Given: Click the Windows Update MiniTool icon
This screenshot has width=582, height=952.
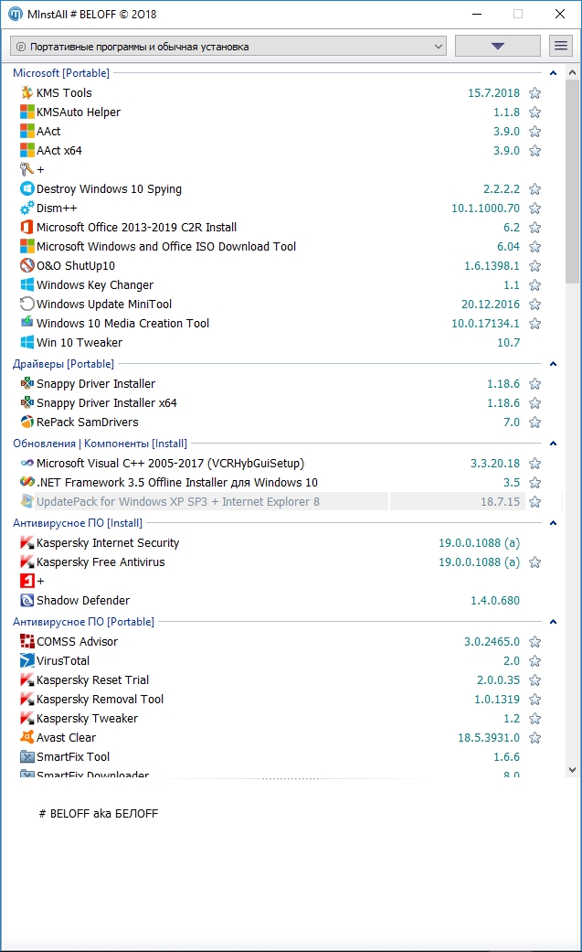Looking at the screenshot, I should pyautogui.click(x=26, y=305).
